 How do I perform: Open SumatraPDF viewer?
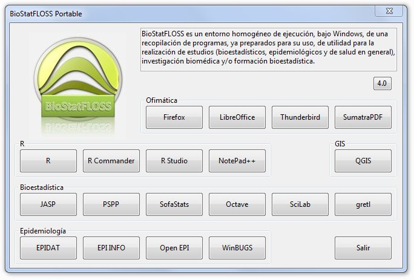click(x=363, y=117)
